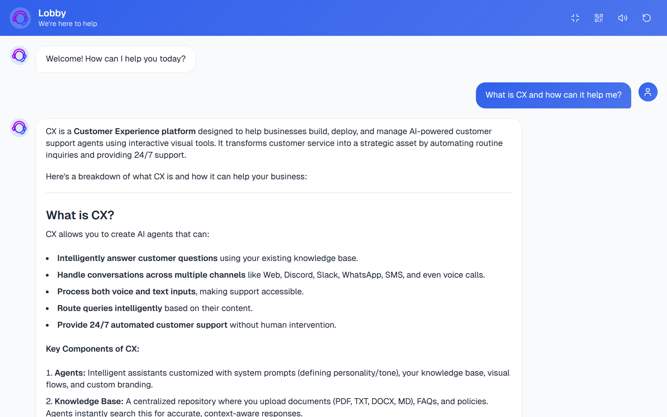Reset the conversation with the refresh icon
The width and height of the screenshot is (667, 417).
click(647, 18)
